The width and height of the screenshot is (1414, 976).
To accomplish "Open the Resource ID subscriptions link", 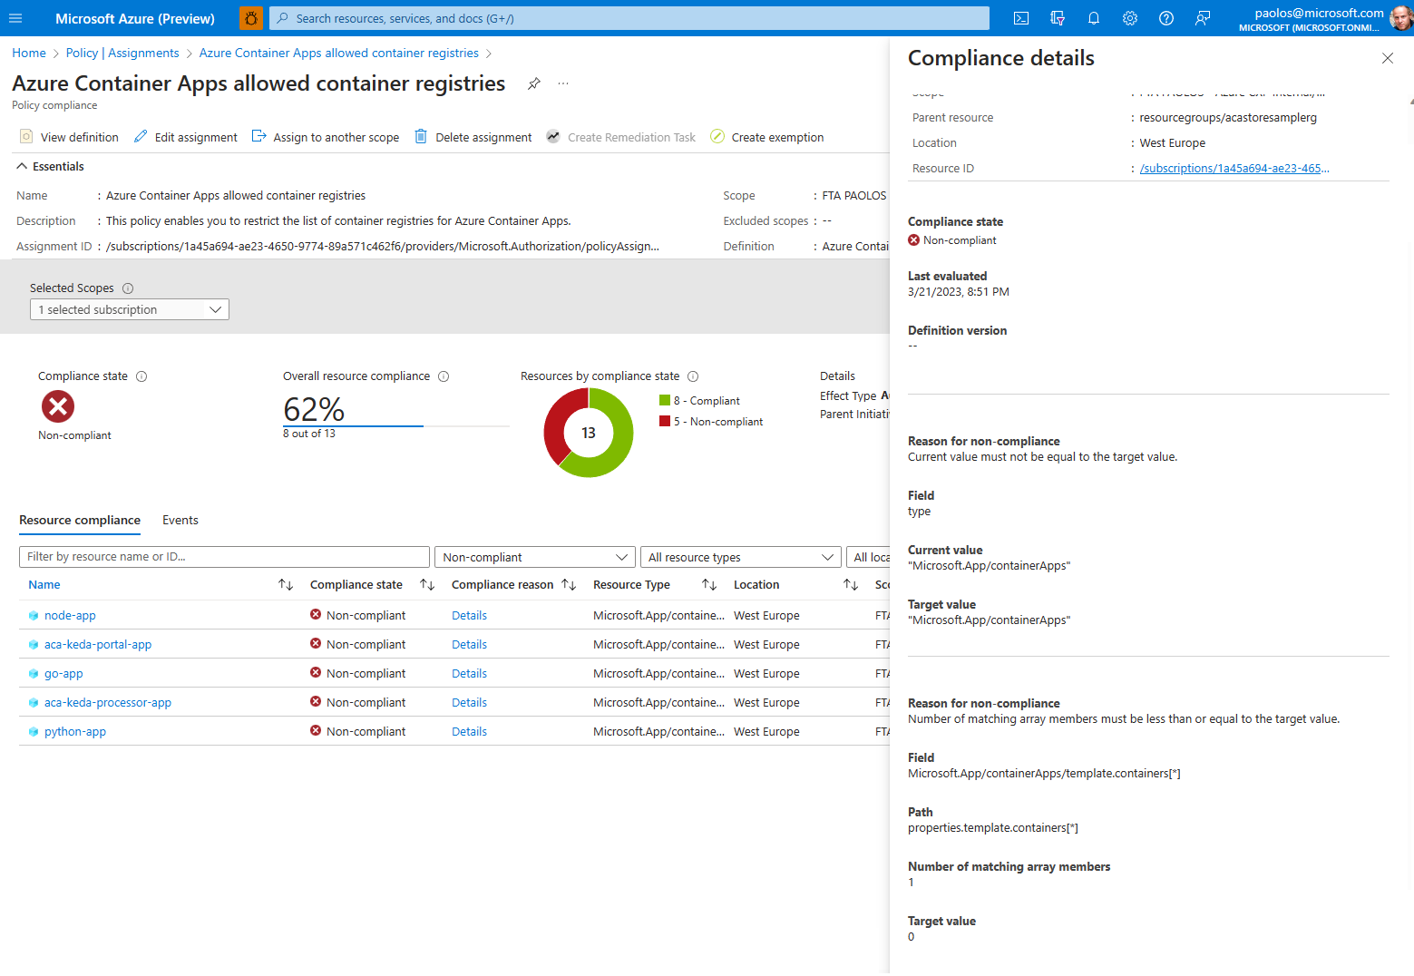I will (1234, 168).
